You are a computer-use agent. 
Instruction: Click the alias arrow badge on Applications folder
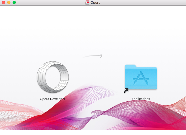pos(126,91)
